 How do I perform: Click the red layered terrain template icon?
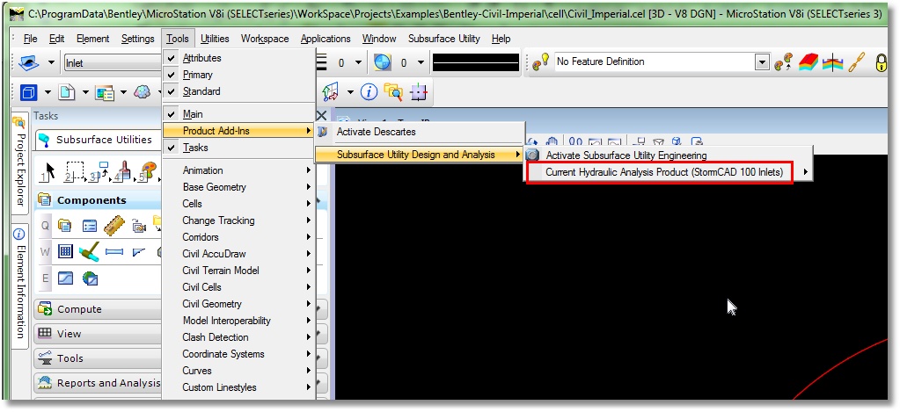coord(809,62)
